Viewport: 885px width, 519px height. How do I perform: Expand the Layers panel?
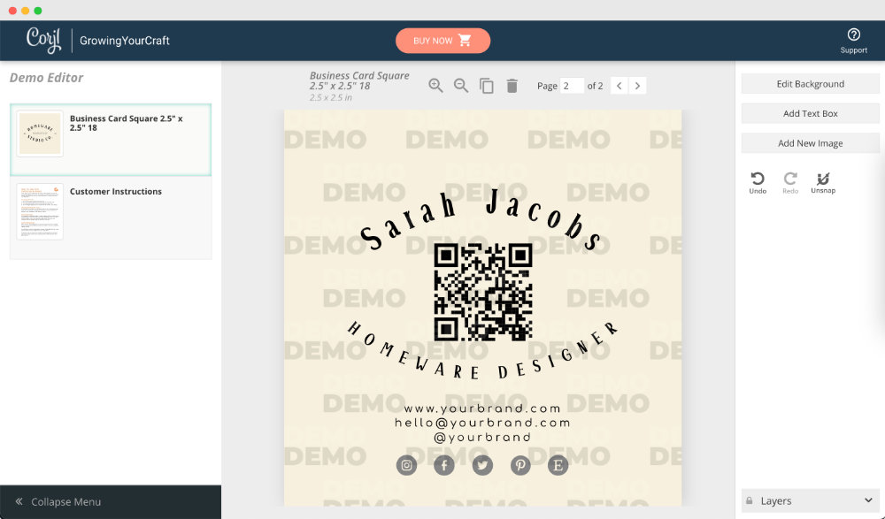[868, 500]
